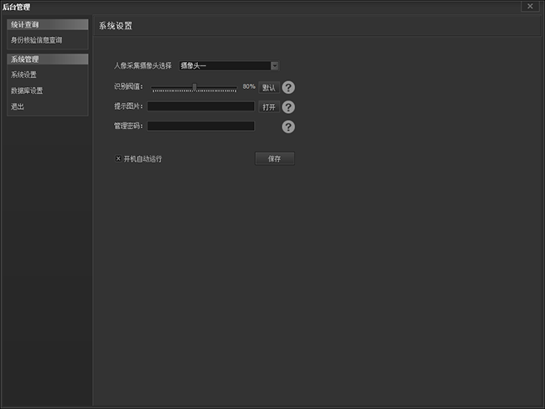
Task: Toggle 开机自动运行 checkbox
Action: click(x=118, y=158)
